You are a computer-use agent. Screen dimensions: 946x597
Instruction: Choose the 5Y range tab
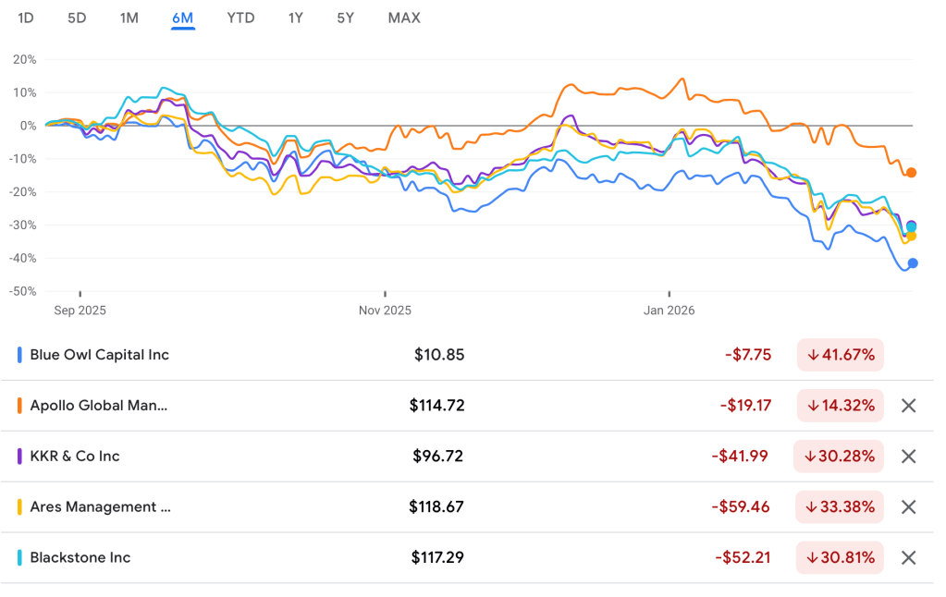click(345, 18)
